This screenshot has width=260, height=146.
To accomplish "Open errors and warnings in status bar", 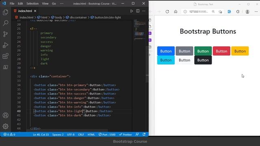I will click(x=9, y=134).
